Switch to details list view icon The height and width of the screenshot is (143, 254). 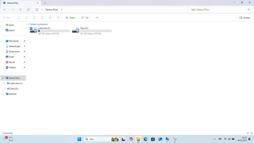248,133
